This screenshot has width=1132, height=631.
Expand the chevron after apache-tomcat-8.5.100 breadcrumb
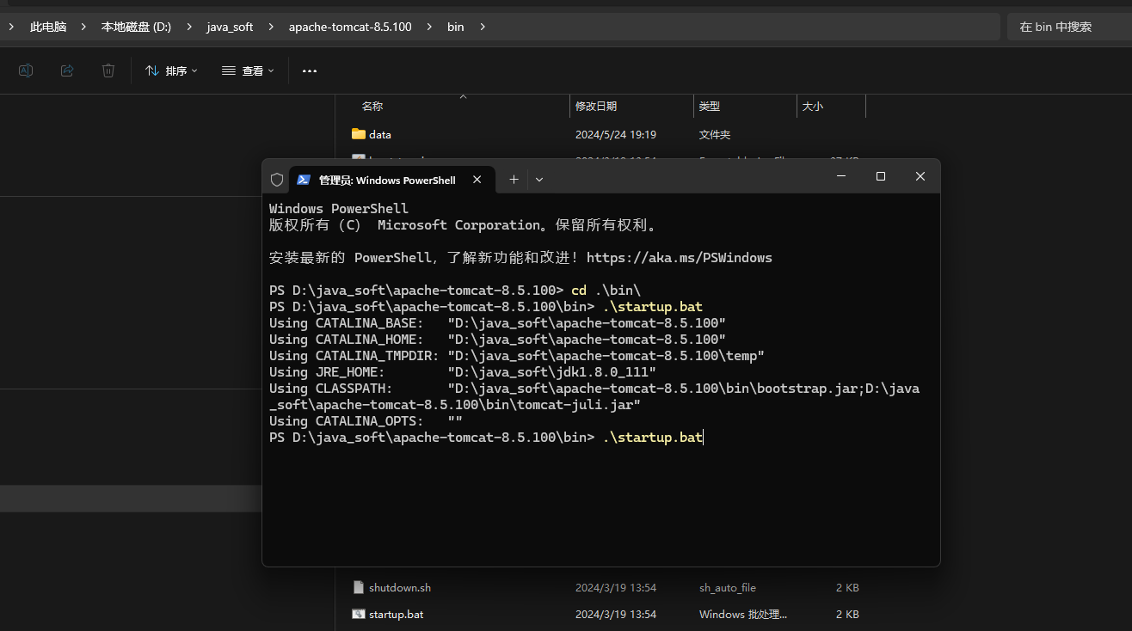(x=429, y=27)
